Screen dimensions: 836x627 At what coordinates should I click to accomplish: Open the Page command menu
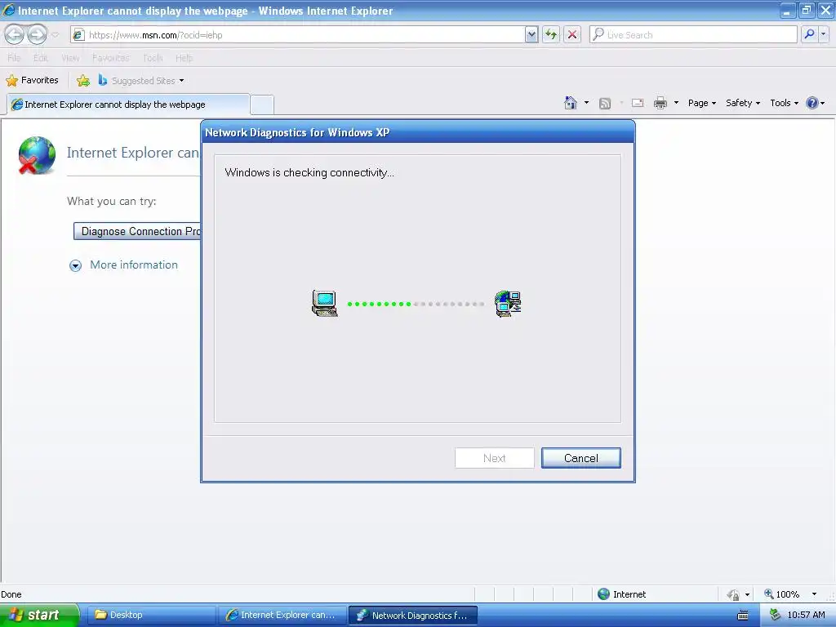coord(701,103)
